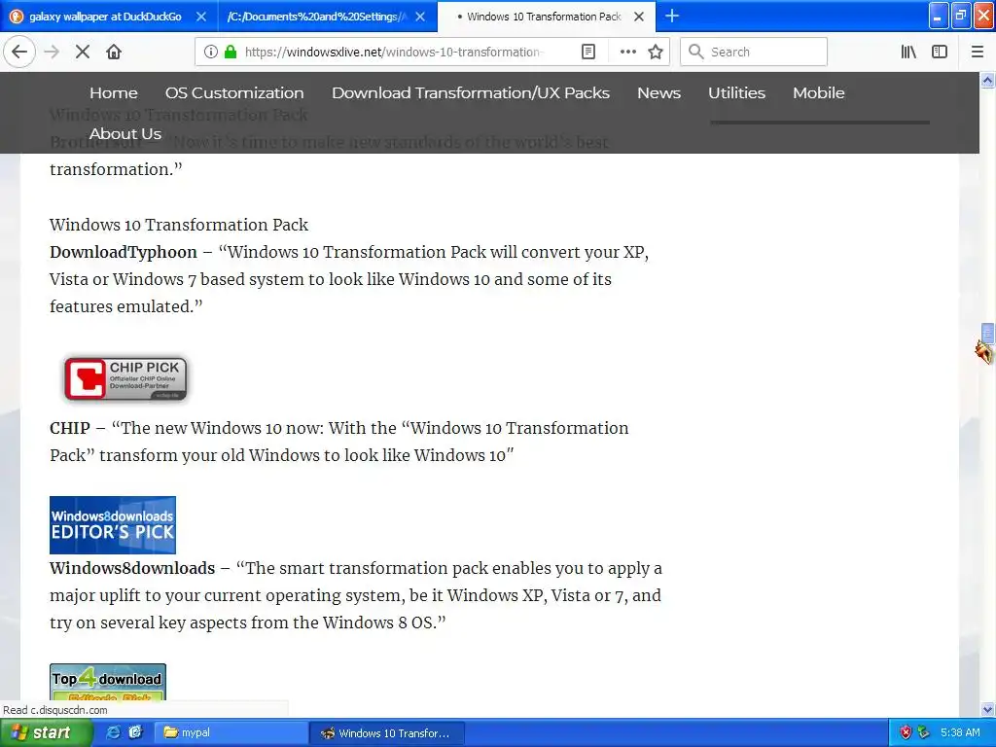Close the galaxy wallpaper DuckDuckGo tab
The height and width of the screenshot is (747, 996).
click(200, 17)
